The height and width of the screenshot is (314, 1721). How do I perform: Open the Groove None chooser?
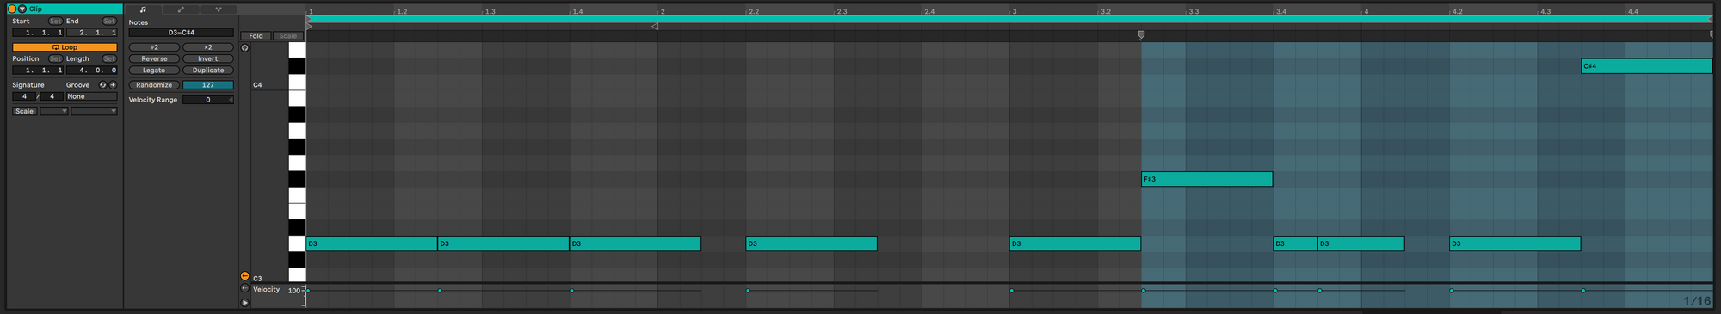pyautogui.click(x=91, y=96)
